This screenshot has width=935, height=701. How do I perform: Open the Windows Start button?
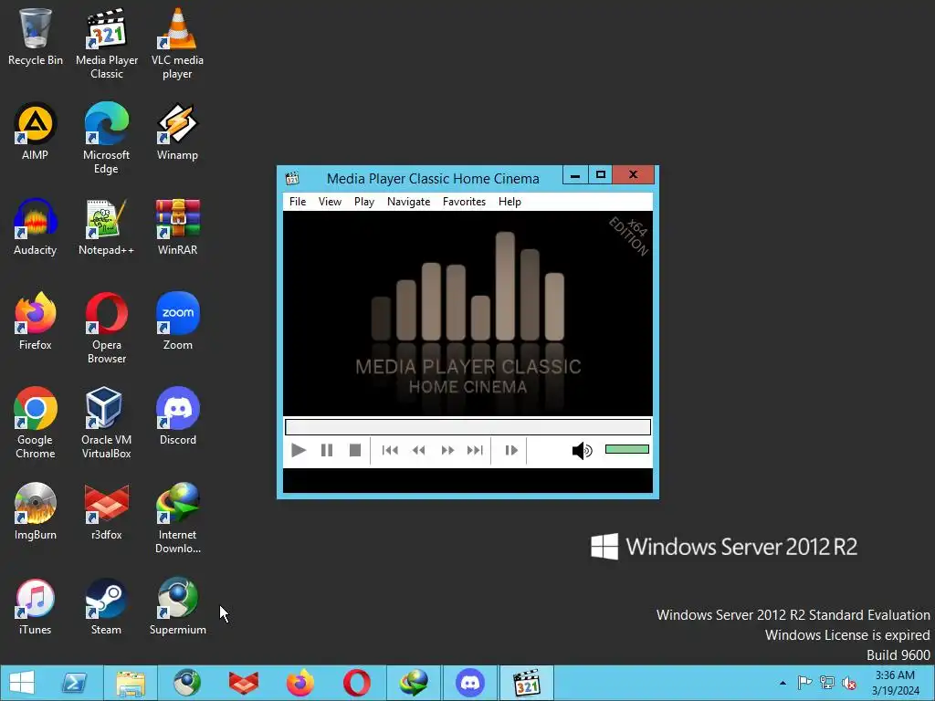click(22, 683)
